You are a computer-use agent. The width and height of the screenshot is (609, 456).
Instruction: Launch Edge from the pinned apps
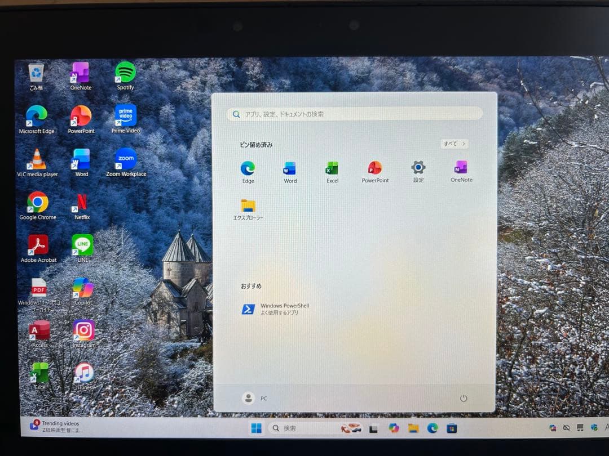pos(248,169)
